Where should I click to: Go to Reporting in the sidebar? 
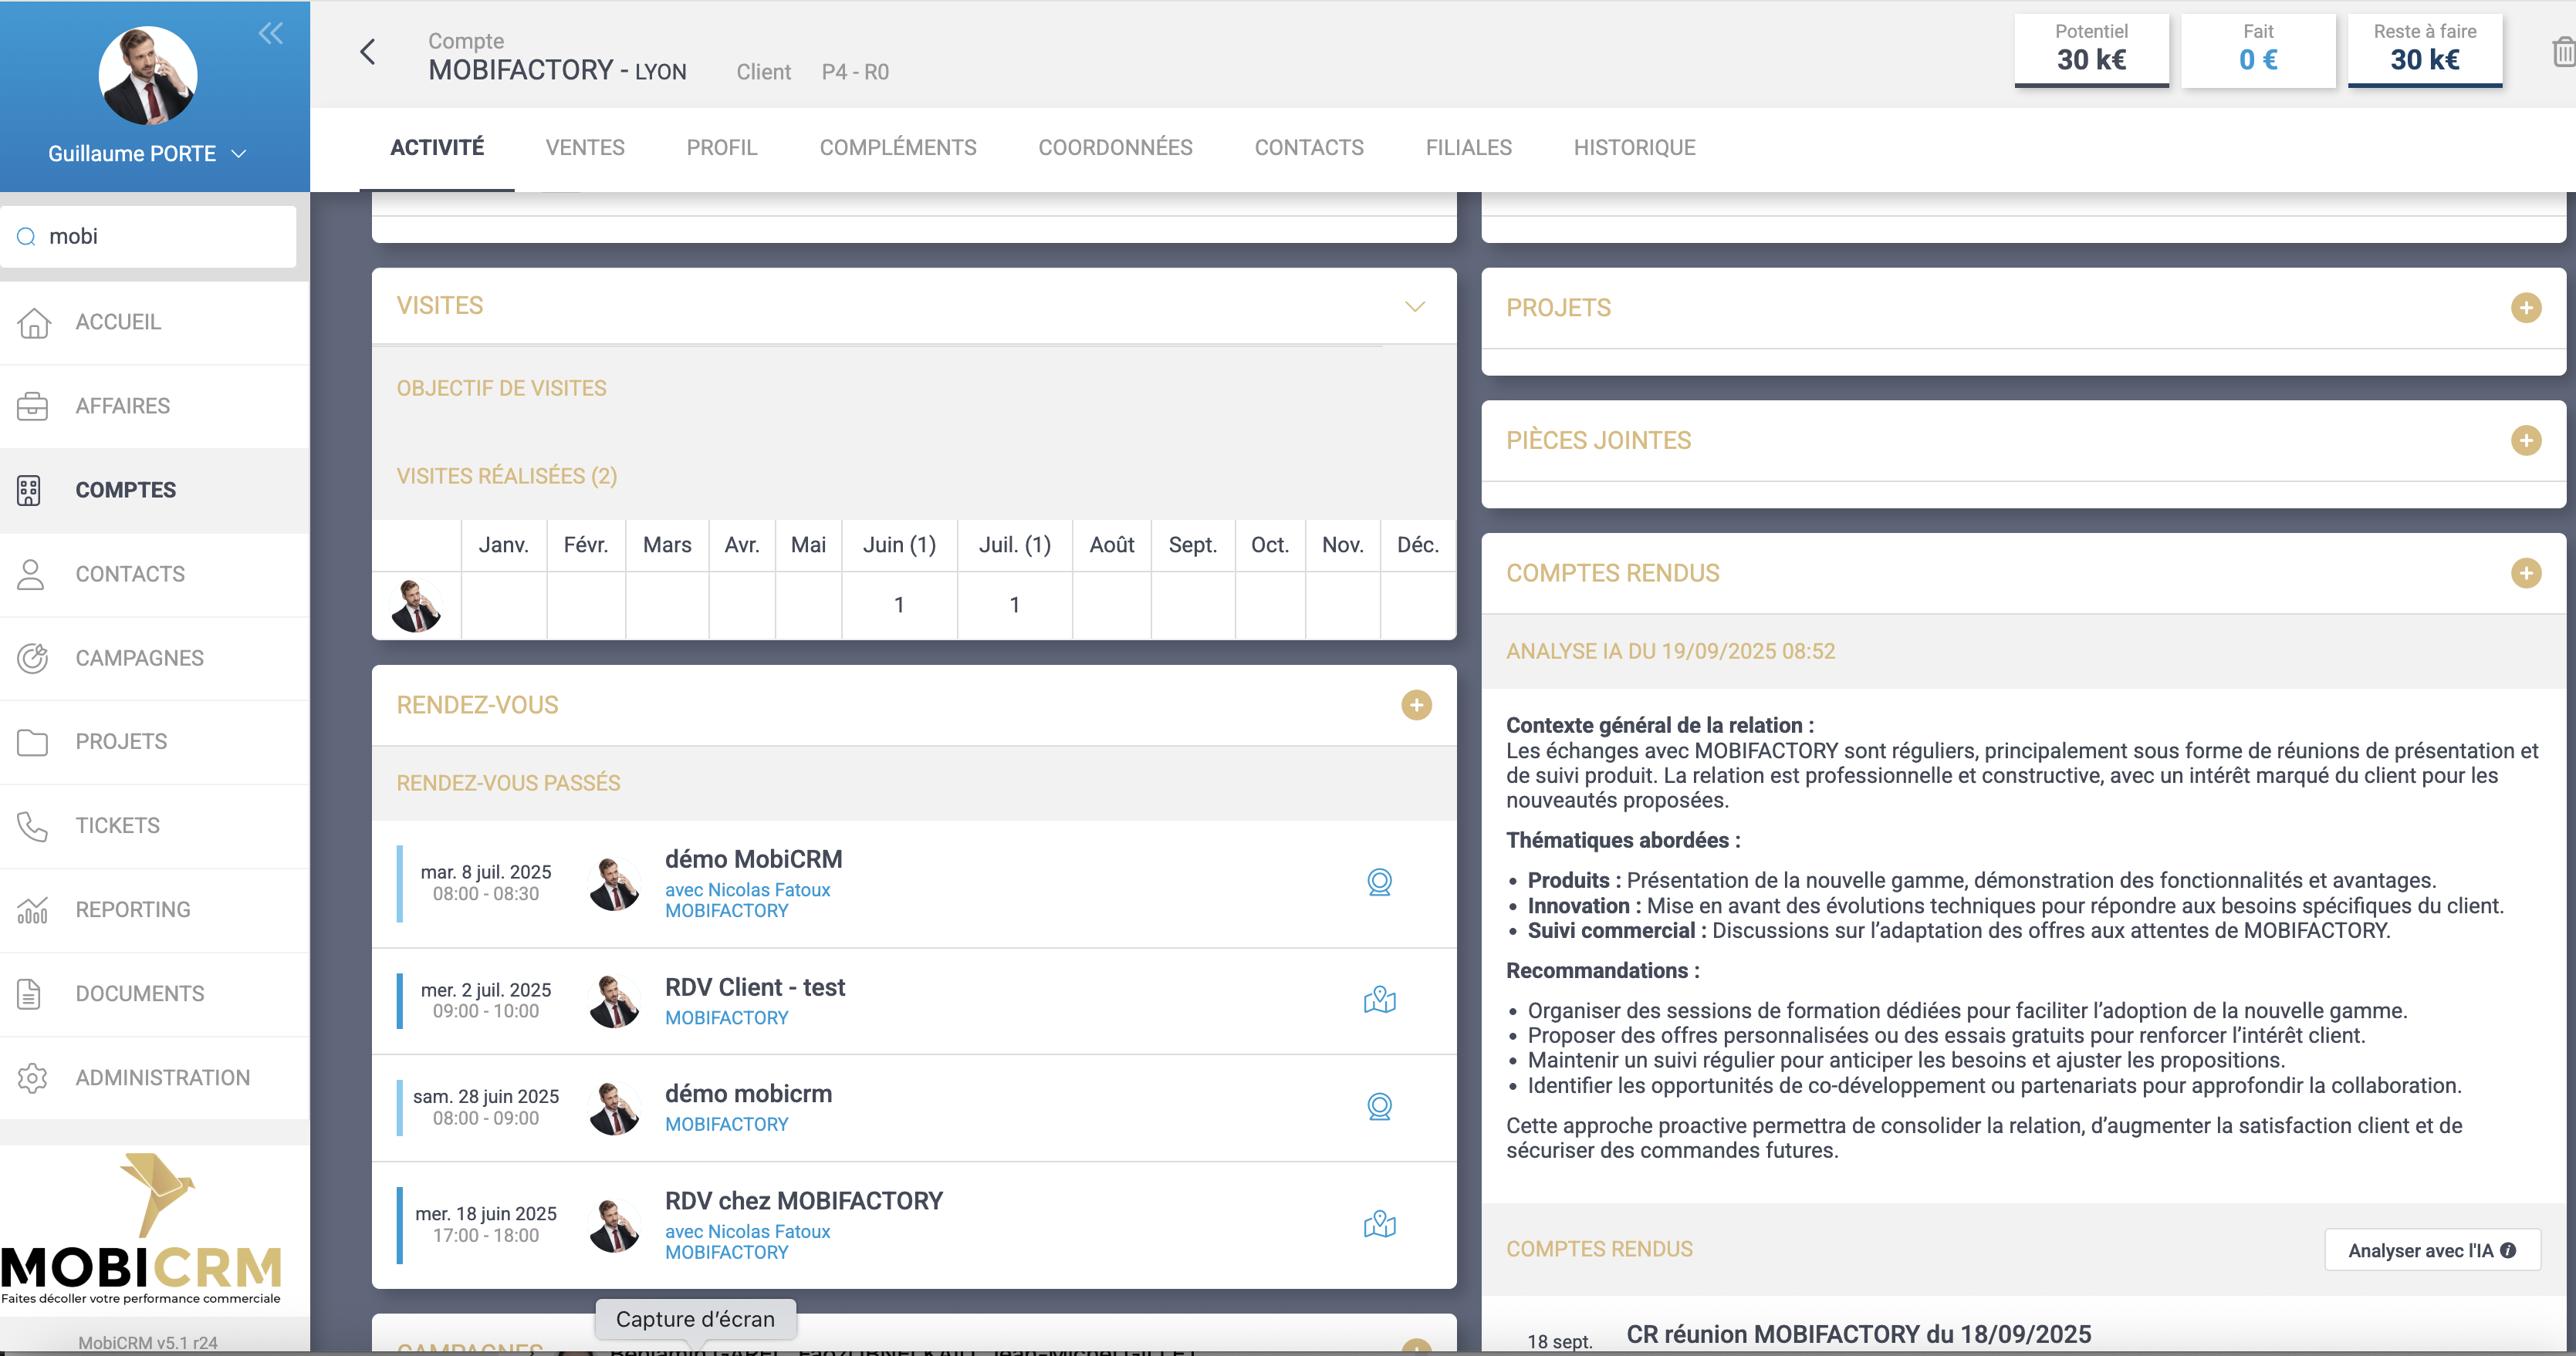[132, 909]
